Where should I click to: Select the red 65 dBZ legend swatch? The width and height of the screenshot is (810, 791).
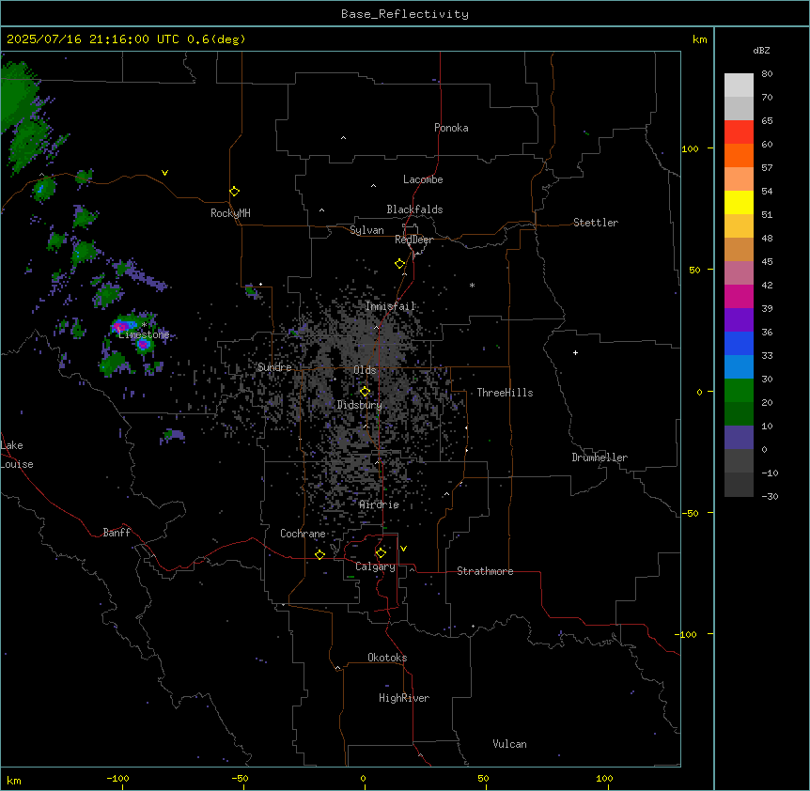[739, 132]
